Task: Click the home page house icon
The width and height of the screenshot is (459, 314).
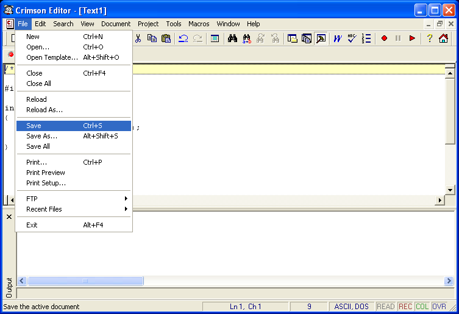Action: [x=443, y=38]
